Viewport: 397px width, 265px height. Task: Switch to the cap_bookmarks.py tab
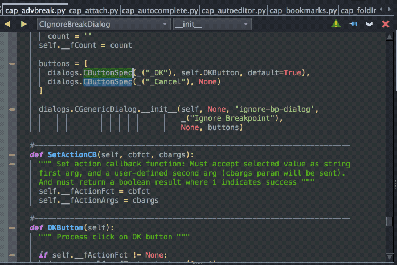tap(303, 10)
